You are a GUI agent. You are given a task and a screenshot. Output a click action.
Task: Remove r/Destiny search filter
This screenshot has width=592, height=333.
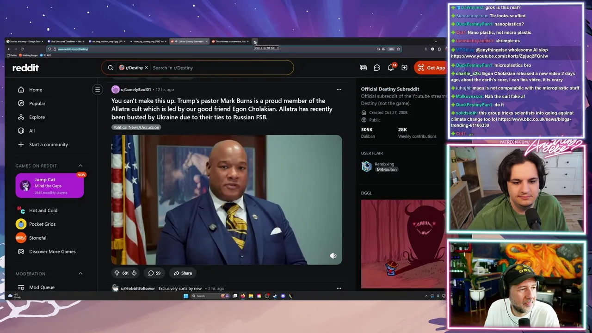146,68
